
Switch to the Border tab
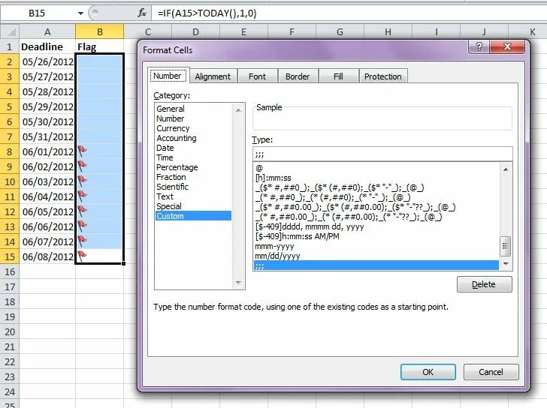298,76
